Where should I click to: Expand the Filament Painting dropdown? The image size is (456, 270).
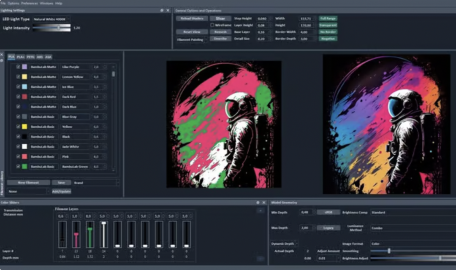(x=191, y=40)
